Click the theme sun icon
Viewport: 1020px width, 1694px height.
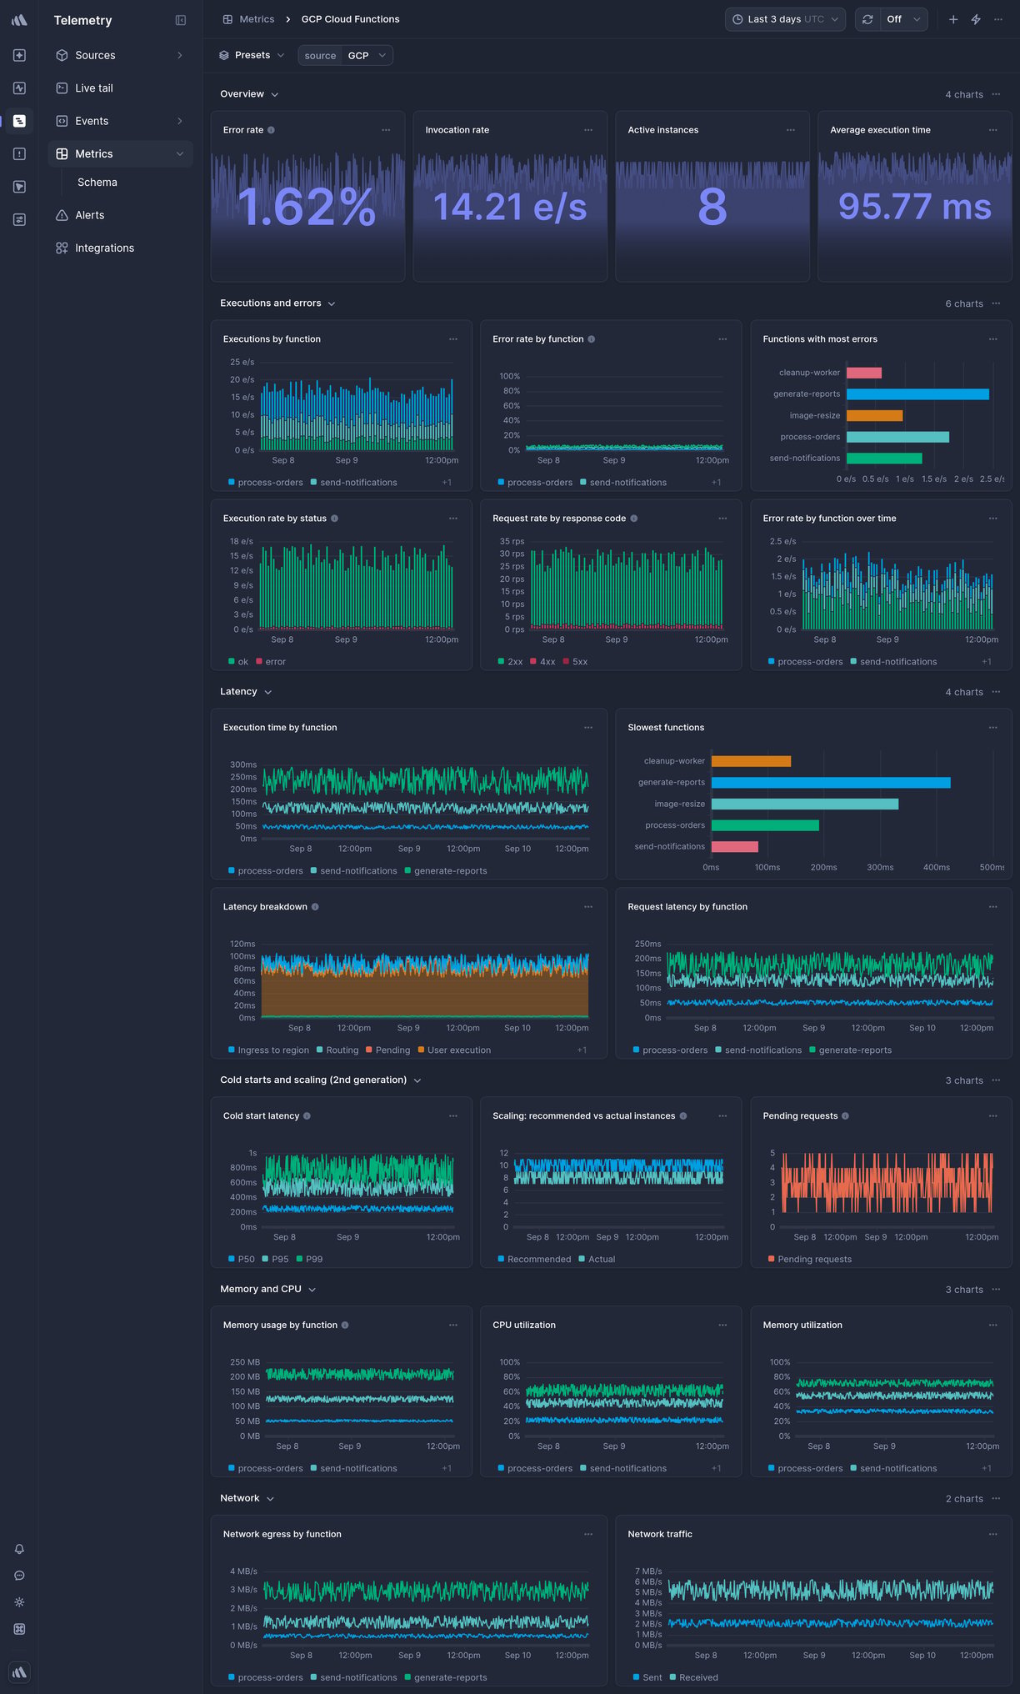coord(19,1602)
